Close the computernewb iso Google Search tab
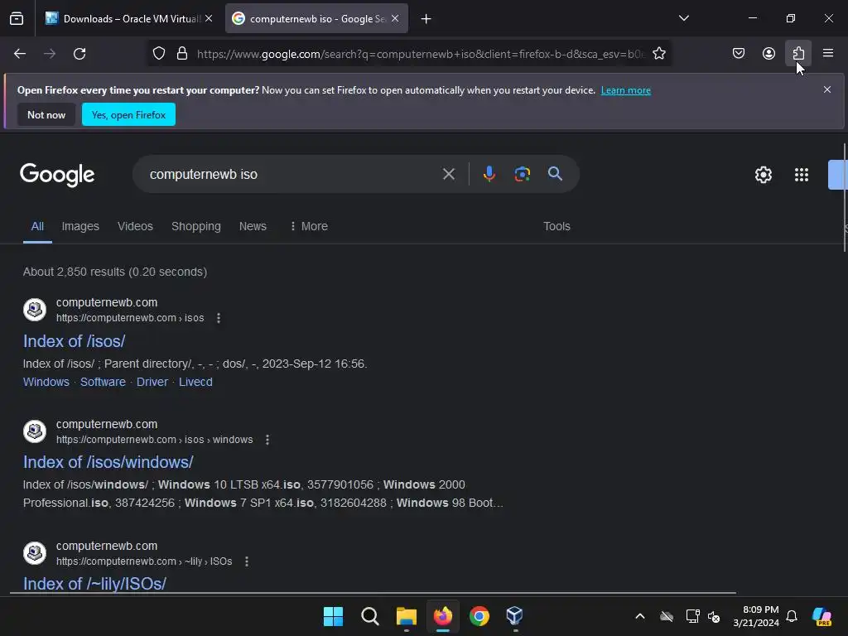 tap(395, 18)
